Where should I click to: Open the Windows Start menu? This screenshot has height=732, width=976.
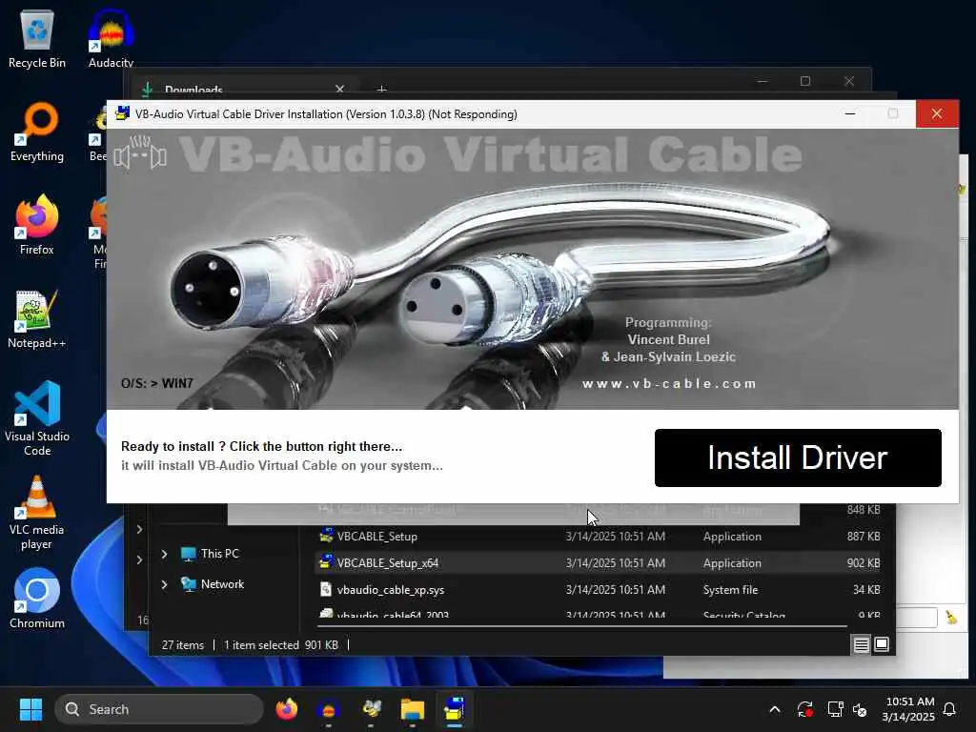coord(30,709)
